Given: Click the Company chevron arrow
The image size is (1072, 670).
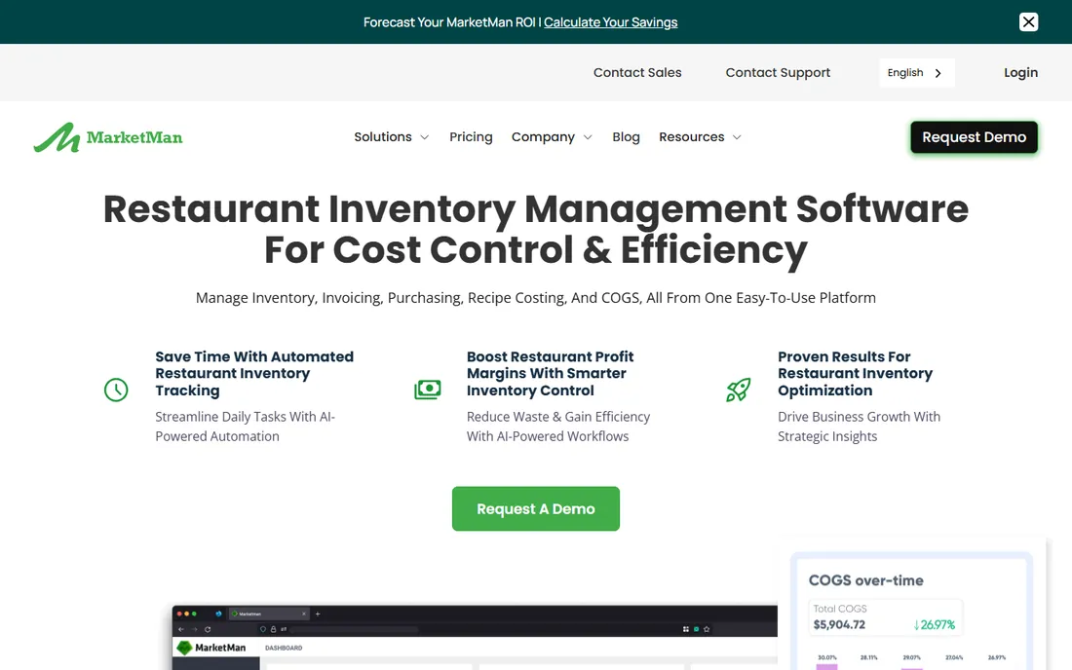Looking at the screenshot, I should point(588,137).
